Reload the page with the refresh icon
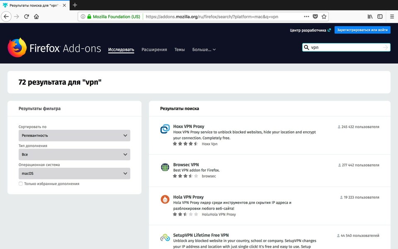 (27, 17)
